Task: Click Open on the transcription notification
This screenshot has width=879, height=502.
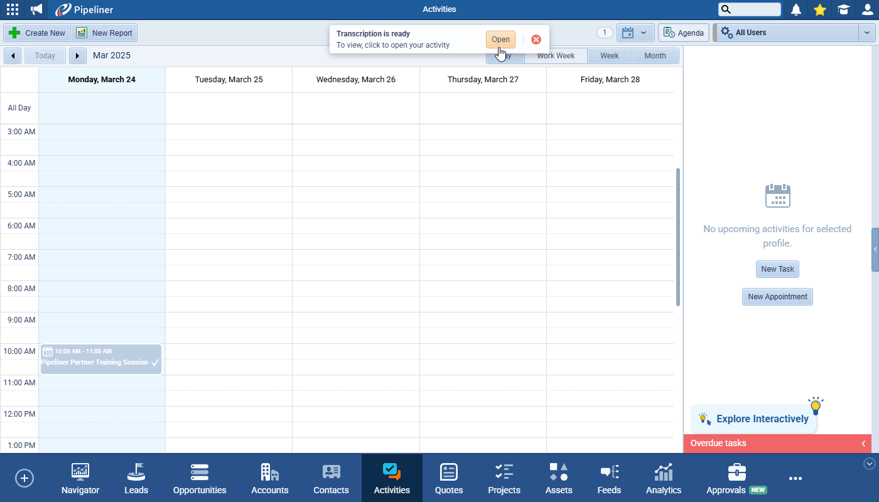Action: pyautogui.click(x=500, y=40)
